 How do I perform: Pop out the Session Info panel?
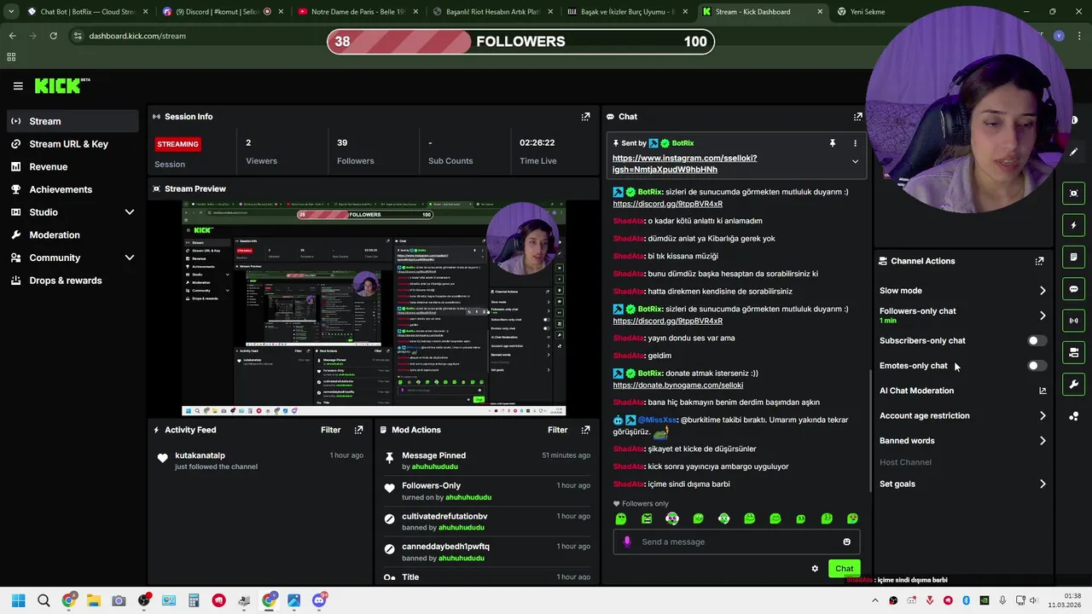tap(585, 116)
